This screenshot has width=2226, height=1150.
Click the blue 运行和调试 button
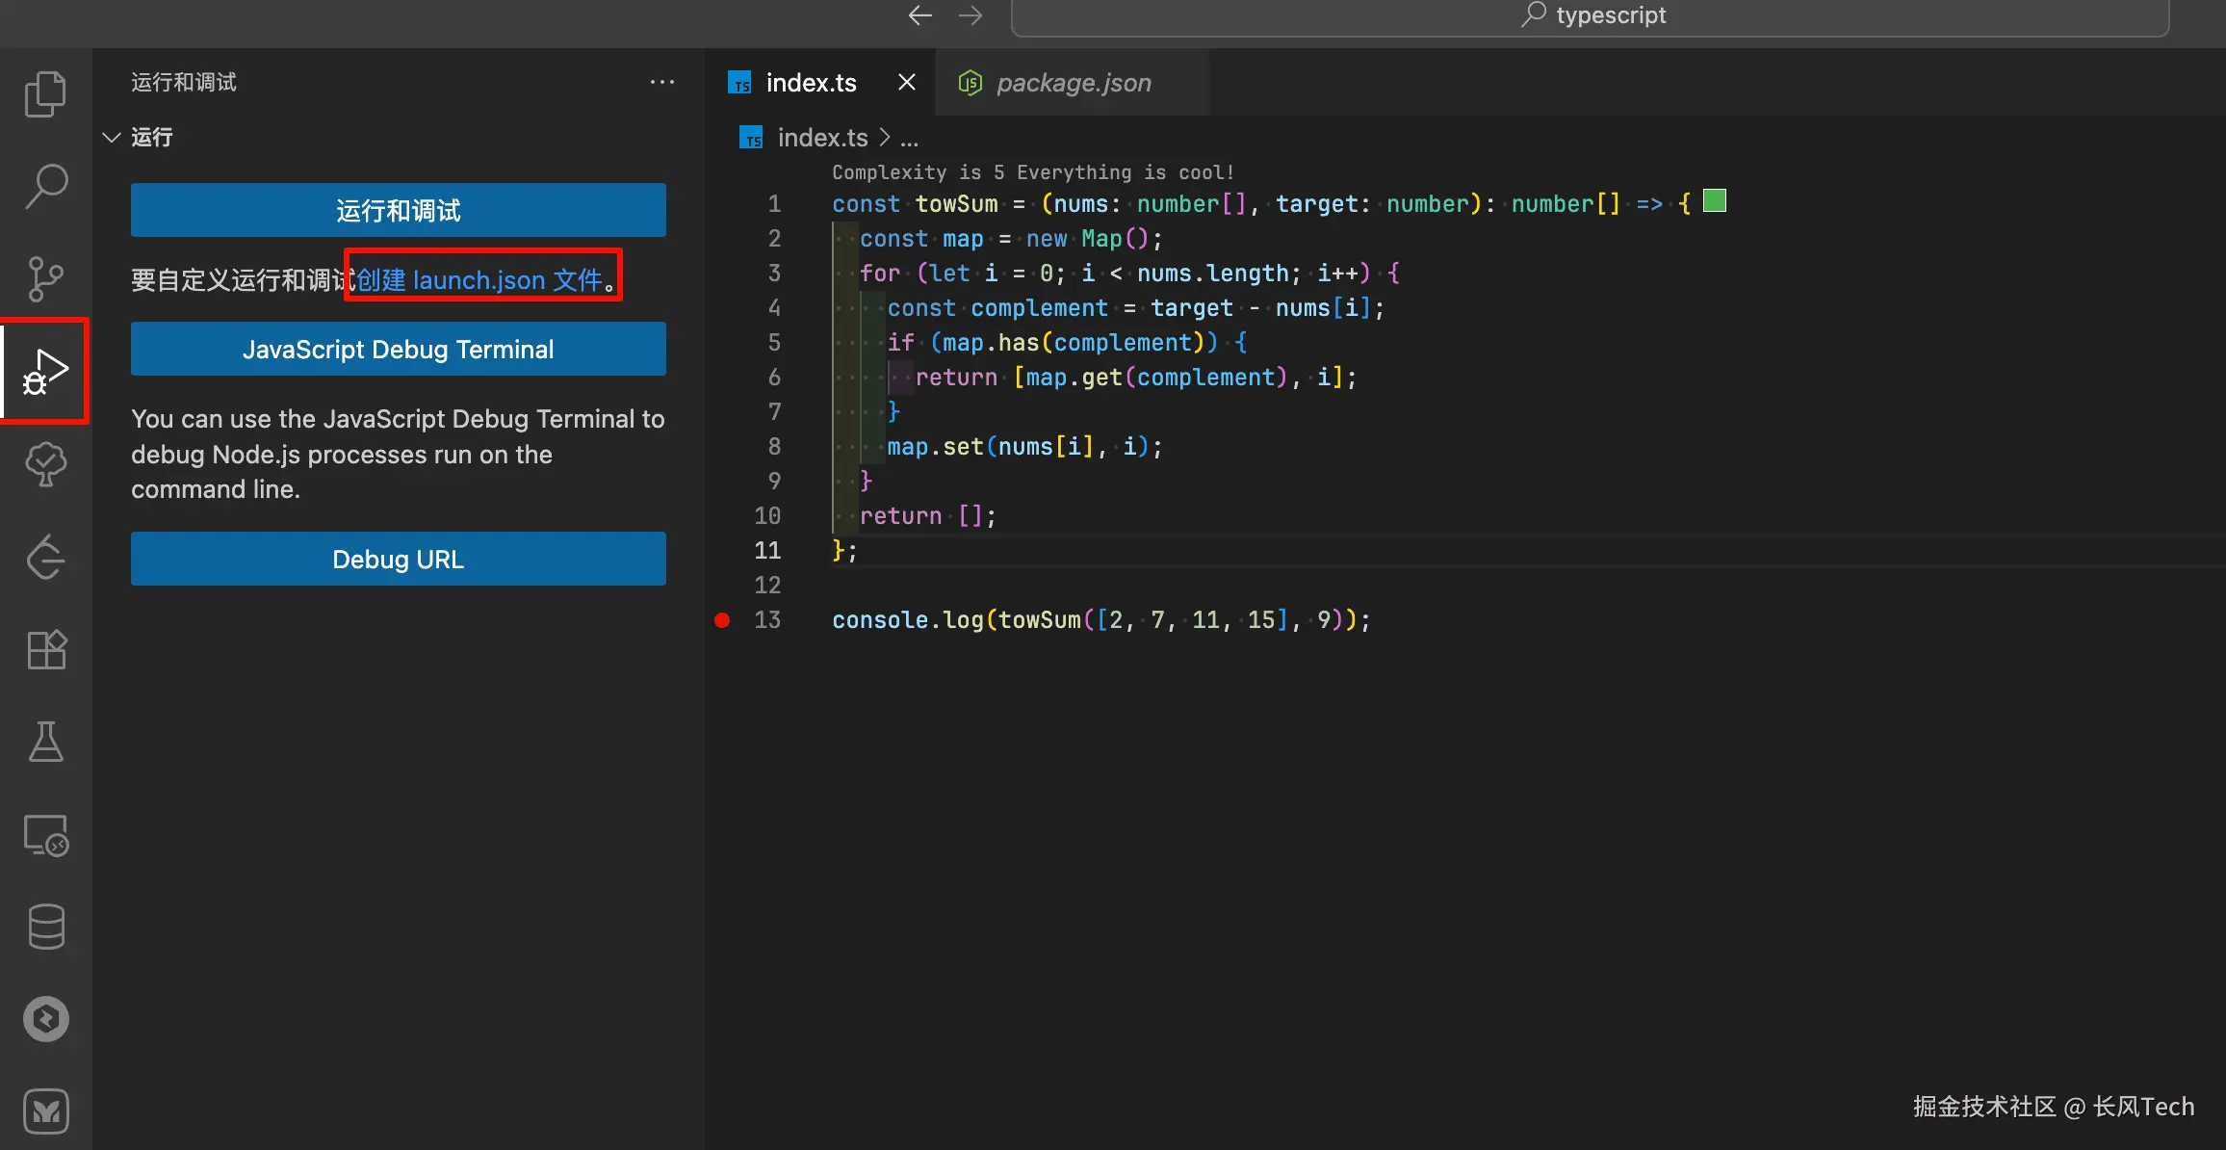point(398,210)
